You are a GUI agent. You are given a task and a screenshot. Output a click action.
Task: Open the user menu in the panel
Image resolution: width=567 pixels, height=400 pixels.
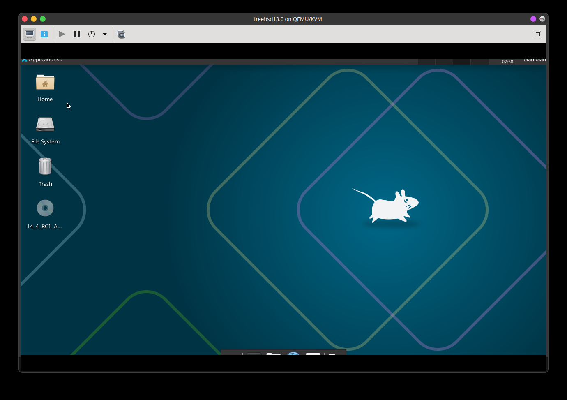[534, 60]
